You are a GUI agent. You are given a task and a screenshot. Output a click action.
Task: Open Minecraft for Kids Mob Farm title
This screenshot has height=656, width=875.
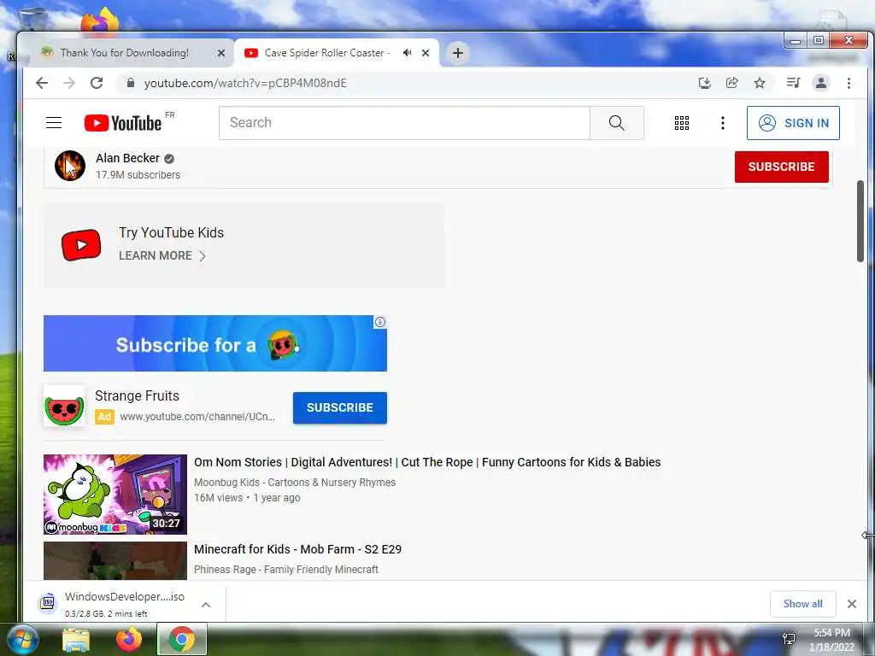[298, 549]
